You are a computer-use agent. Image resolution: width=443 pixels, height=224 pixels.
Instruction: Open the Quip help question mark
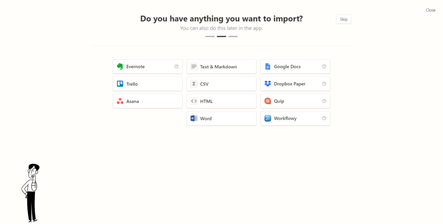324,101
